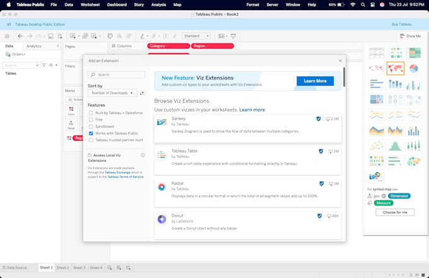Click info icon beside Access Local Viz Extensions
The width and height of the screenshot is (429, 278).
[x=143, y=155]
